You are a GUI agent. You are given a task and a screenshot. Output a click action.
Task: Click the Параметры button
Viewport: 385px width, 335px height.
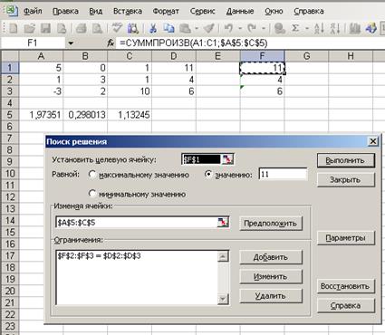pyautogui.click(x=346, y=238)
